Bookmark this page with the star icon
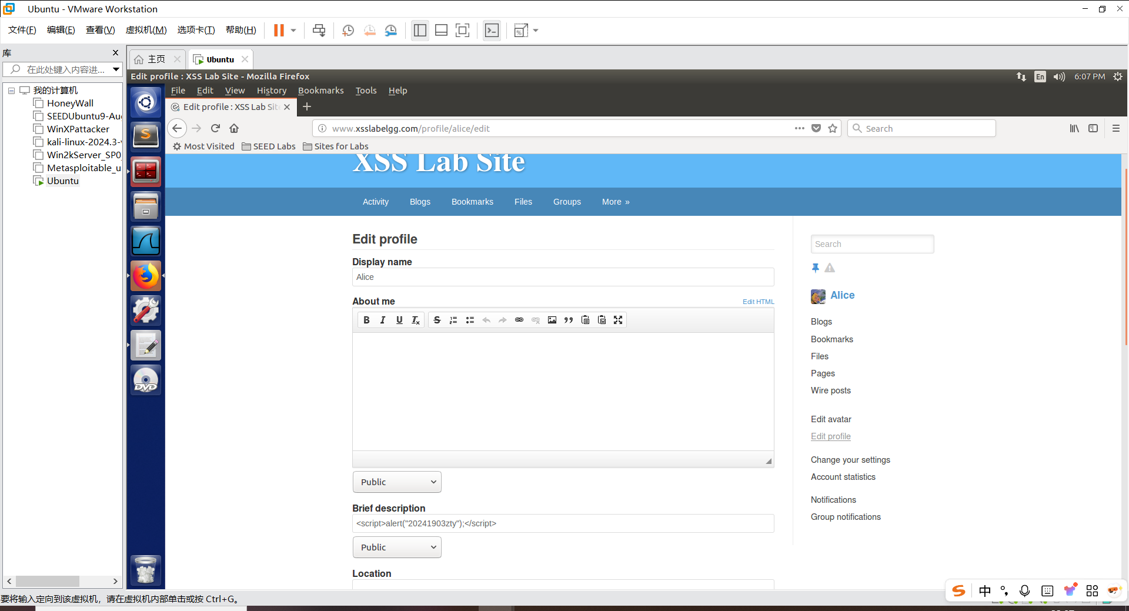This screenshot has width=1129, height=611. (833, 128)
